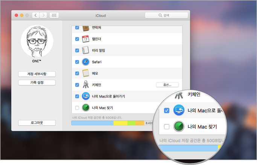Click the Notes (메모) app icon
The image size is (257, 165).
(86, 73)
